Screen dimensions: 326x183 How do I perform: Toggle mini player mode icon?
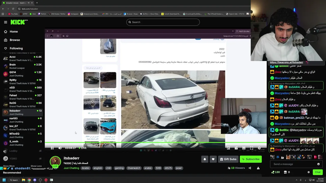pyautogui.click(x=228, y=148)
